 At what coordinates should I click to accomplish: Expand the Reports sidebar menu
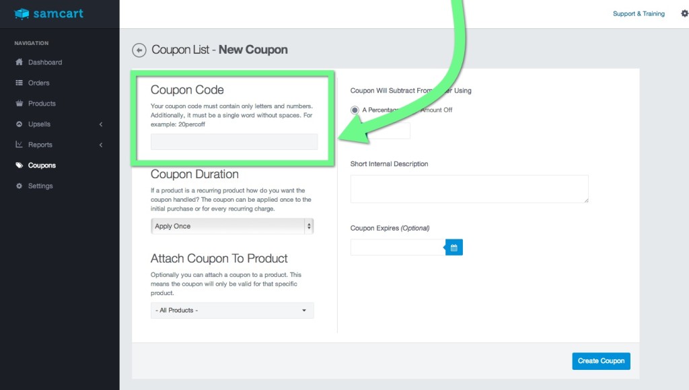pos(100,144)
